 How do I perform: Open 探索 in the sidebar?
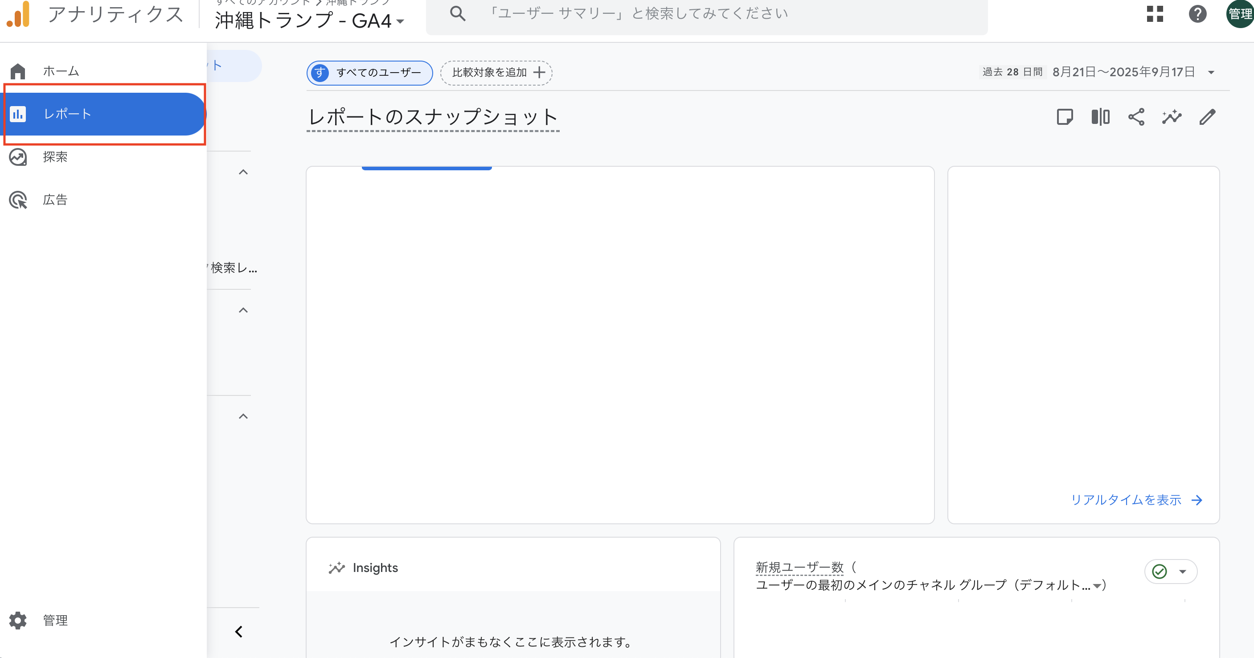point(54,157)
